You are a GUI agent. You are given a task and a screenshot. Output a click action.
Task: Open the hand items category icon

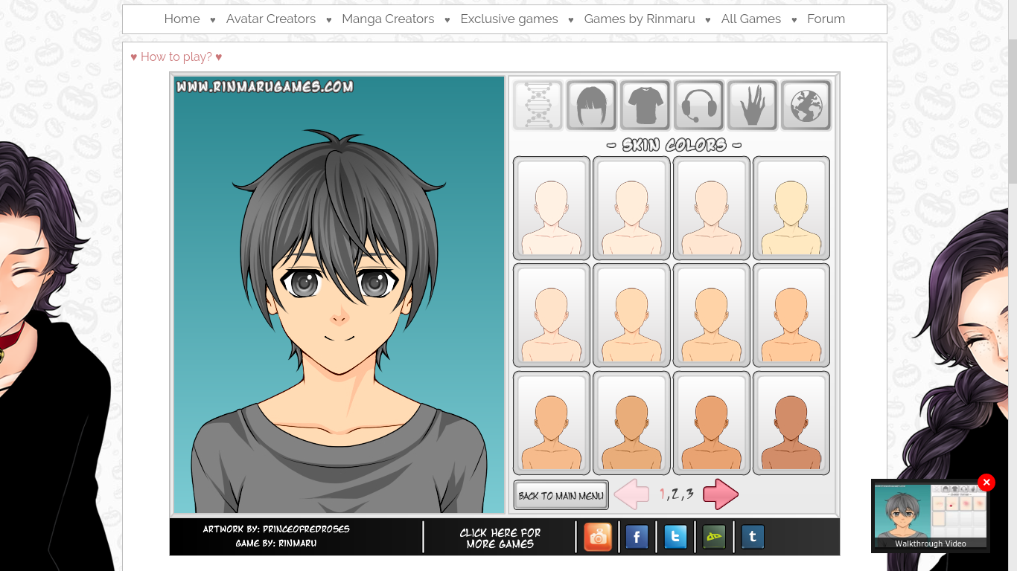coord(752,106)
